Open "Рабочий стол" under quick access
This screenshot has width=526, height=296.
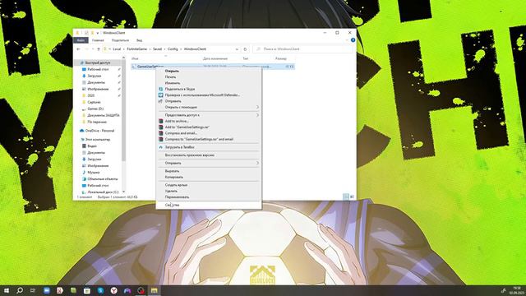98,69
